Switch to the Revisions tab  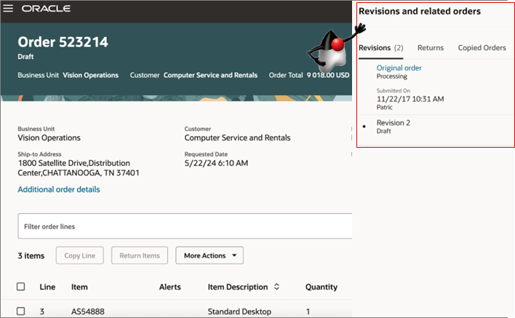click(x=380, y=48)
